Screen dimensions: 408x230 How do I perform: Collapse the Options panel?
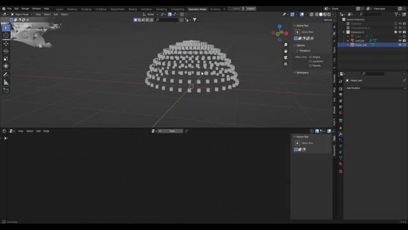(295, 45)
